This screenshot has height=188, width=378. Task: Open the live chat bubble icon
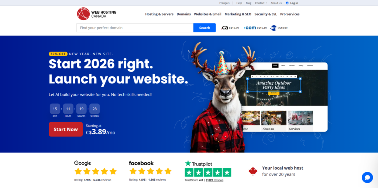pos(367,177)
